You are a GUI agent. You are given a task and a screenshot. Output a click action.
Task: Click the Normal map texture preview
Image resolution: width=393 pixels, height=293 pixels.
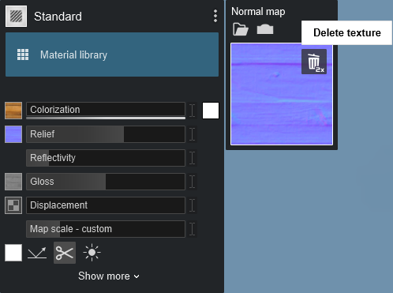tap(282, 94)
